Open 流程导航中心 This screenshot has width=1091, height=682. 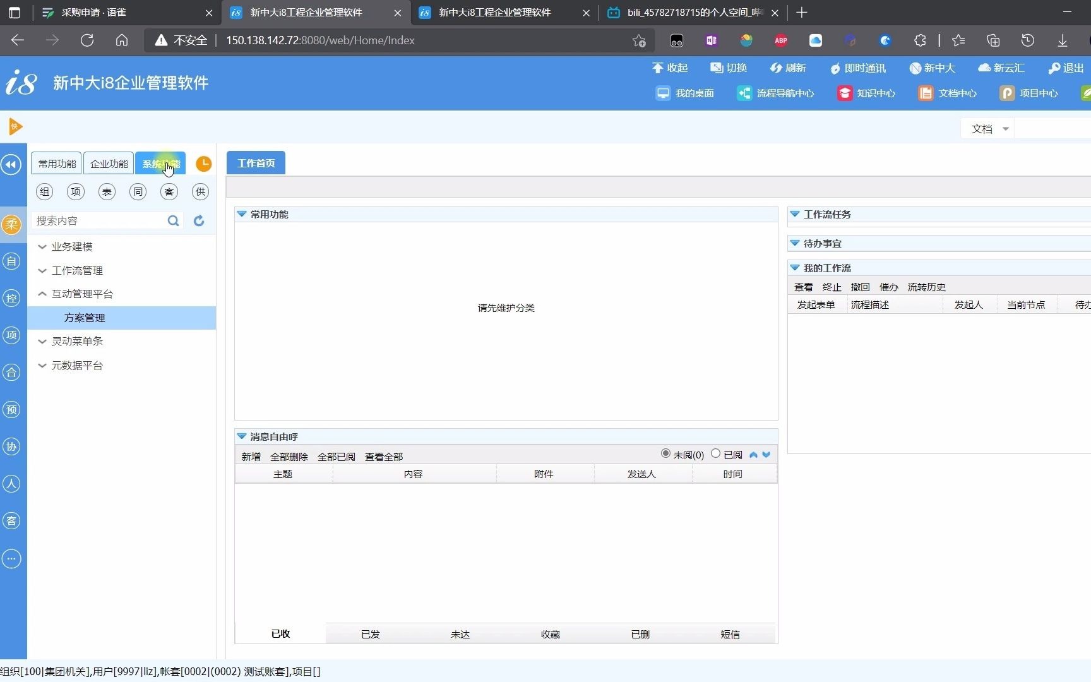(x=775, y=93)
